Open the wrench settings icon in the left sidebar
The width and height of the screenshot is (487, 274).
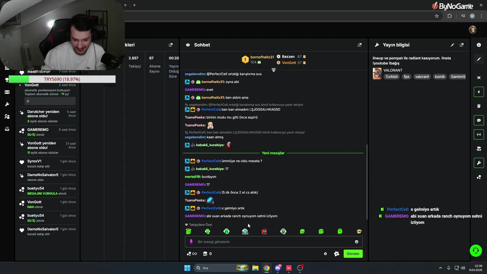7,104
